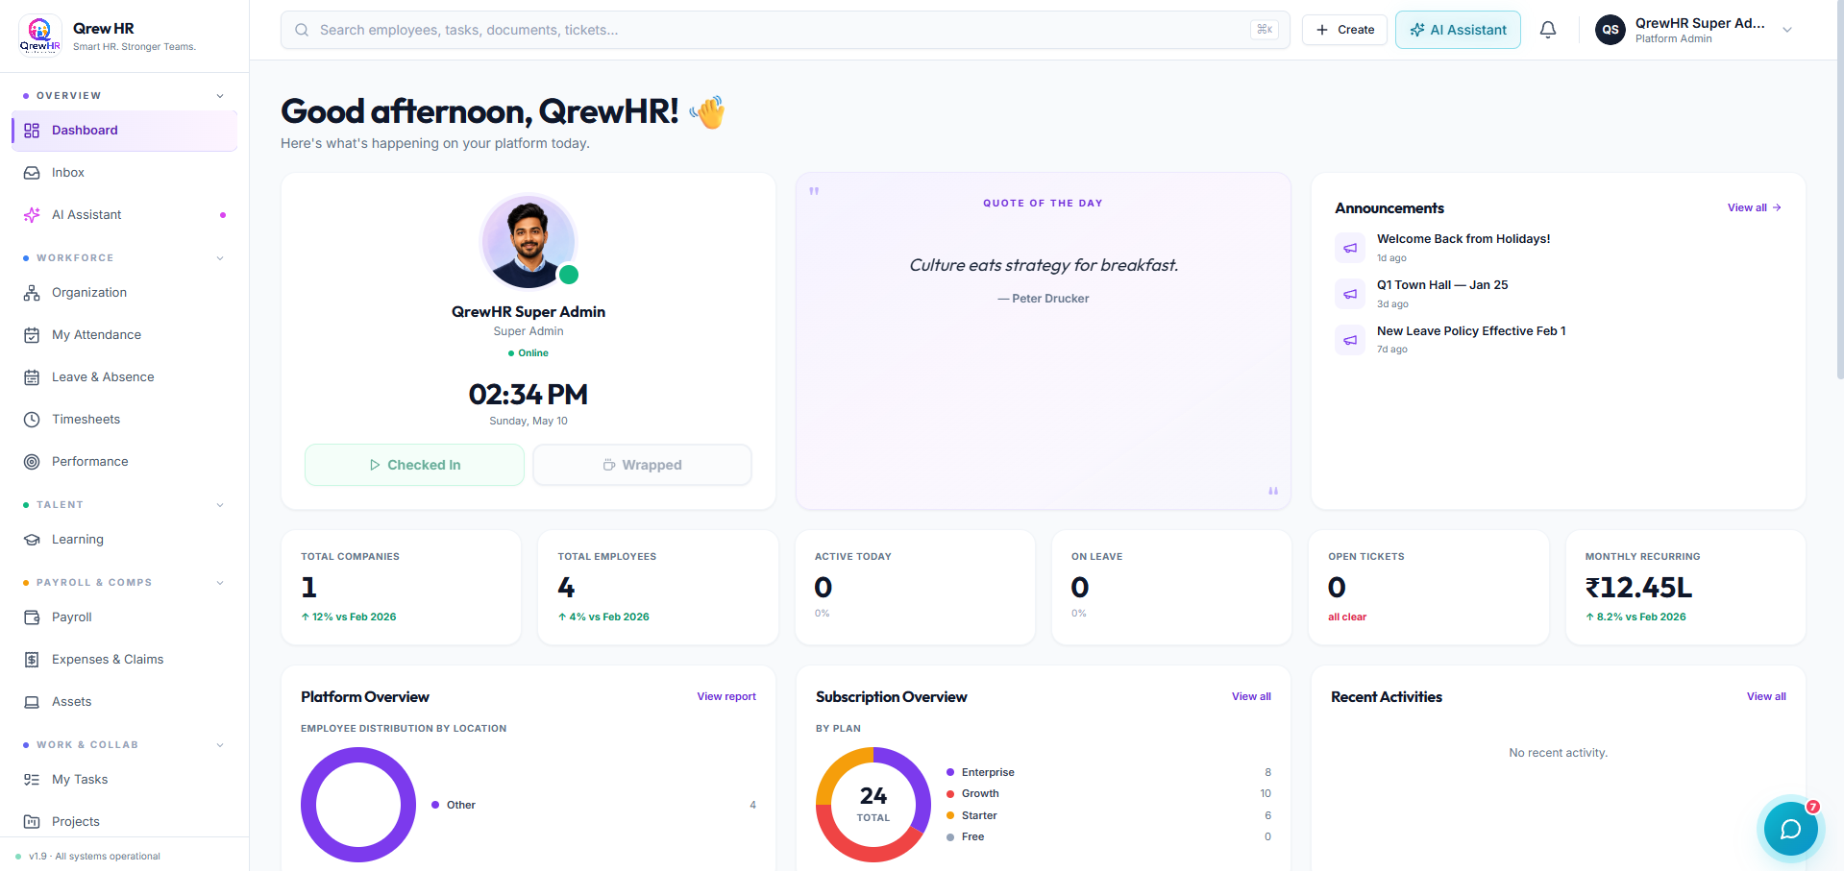This screenshot has width=1844, height=871.
Task: Open the Q1 Town Hall — Jan 25 announcement
Action: click(x=1442, y=285)
